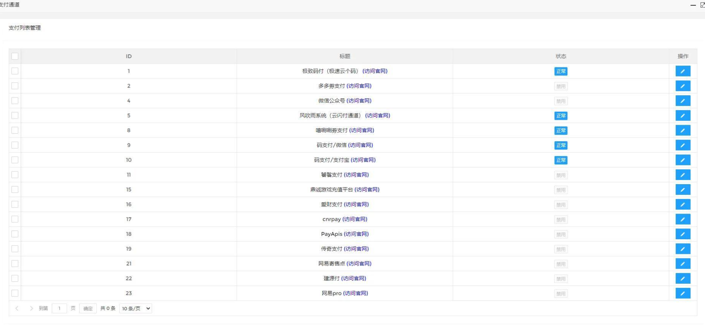Enable 多多券支付 via its 禁用 status
This screenshot has height=325, width=705.
561,86
